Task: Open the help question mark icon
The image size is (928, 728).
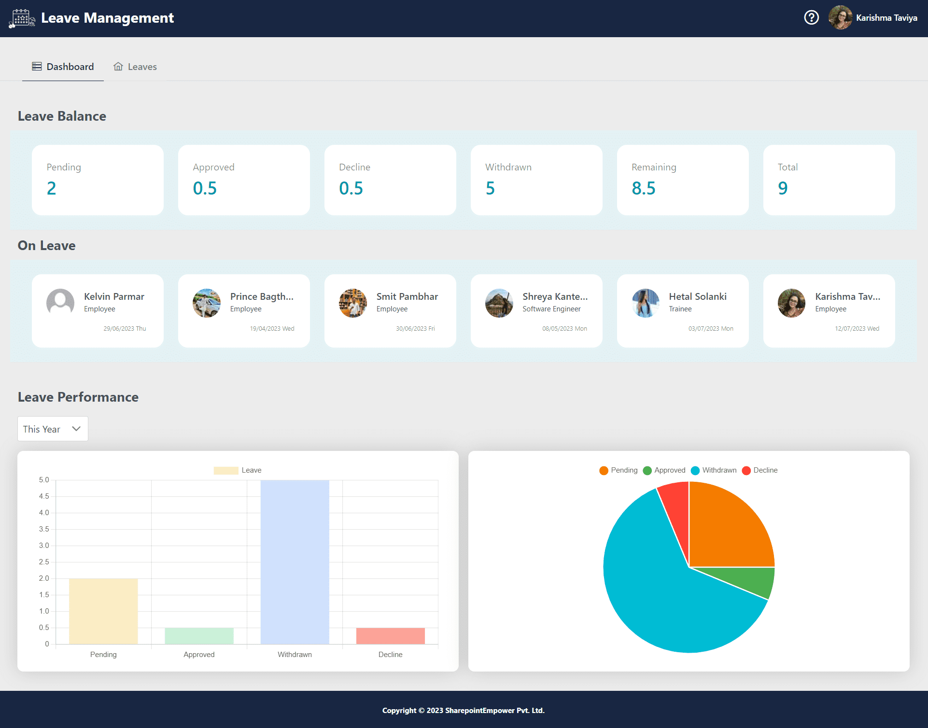Action: (x=811, y=18)
